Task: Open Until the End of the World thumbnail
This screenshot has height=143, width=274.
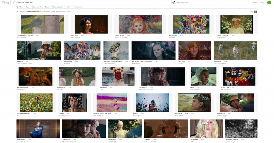Action: pos(112,102)
